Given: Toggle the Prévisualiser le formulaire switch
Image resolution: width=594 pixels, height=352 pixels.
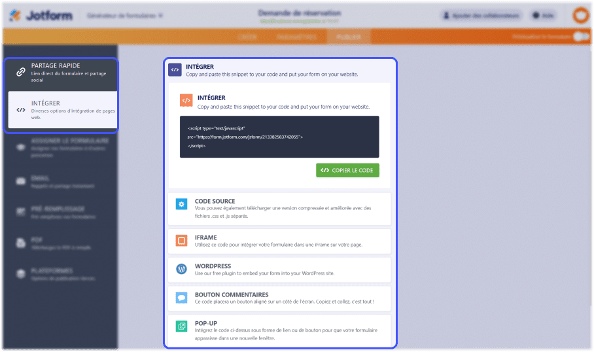Looking at the screenshot, I should (x=581, y=37).
